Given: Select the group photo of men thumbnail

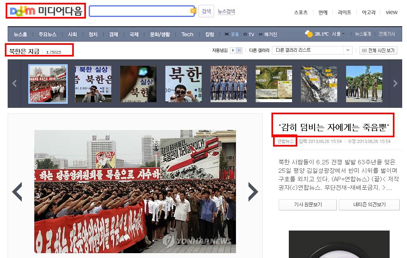Looking at the screenshot, I should 229,84.
